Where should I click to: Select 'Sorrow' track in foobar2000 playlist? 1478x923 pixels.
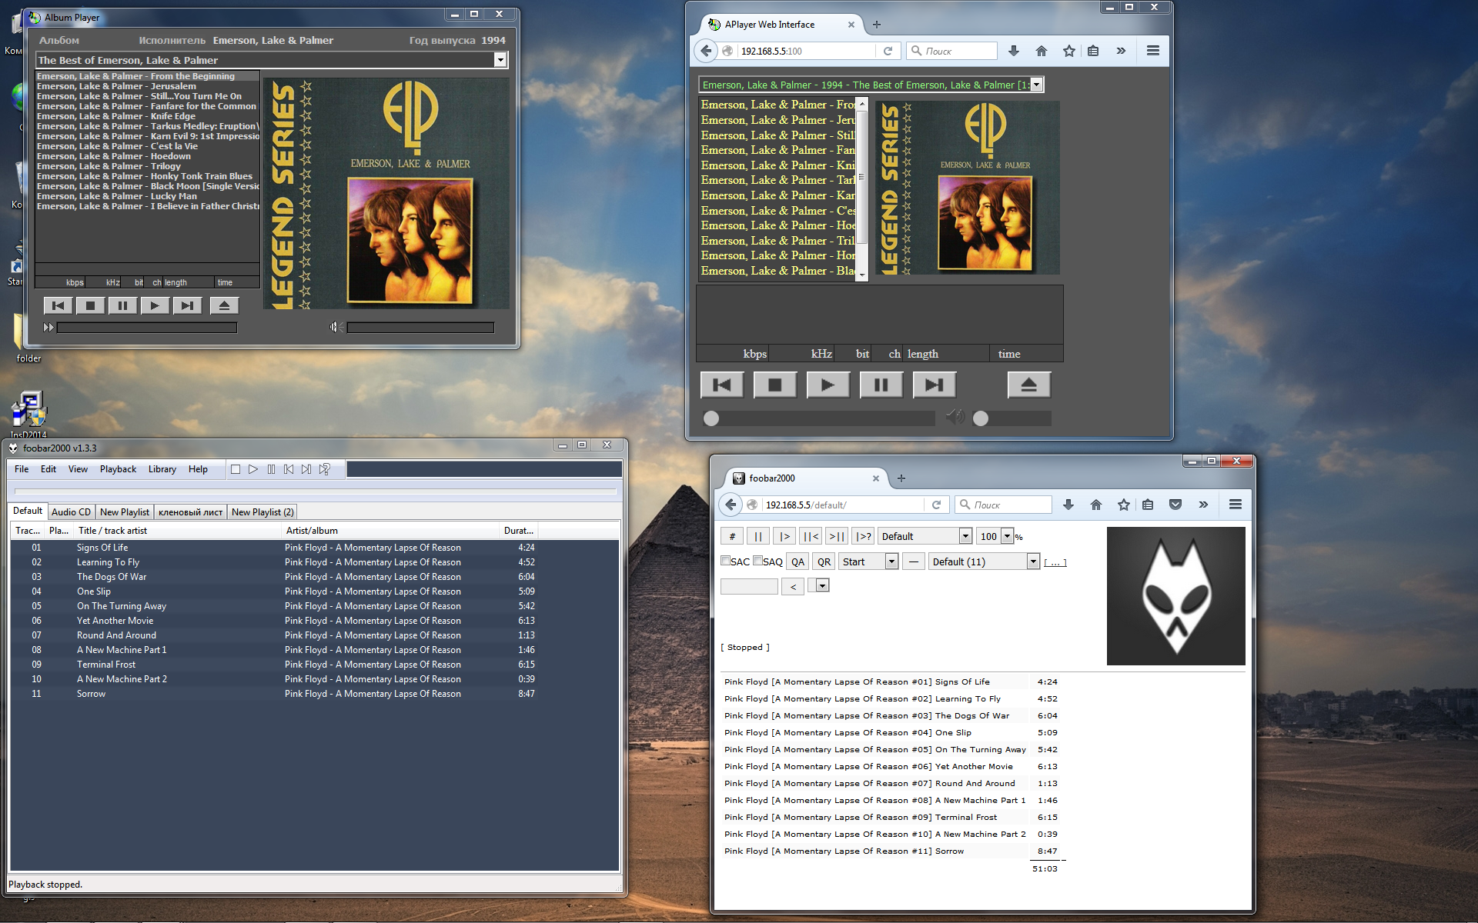[x=91, y=694]
